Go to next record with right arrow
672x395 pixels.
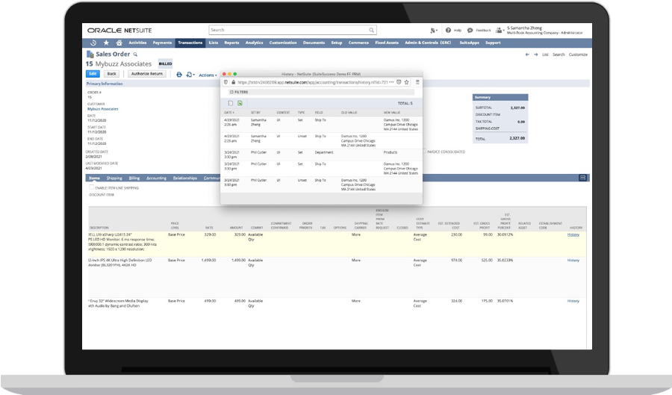pos(535,55)
